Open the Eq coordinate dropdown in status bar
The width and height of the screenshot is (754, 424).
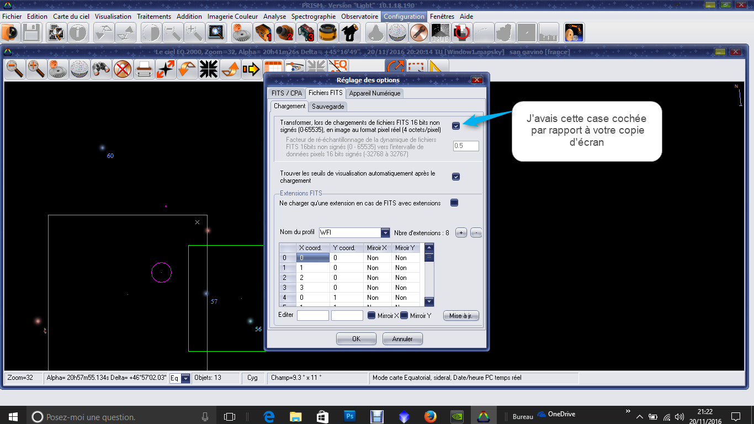tap(185, 378)
